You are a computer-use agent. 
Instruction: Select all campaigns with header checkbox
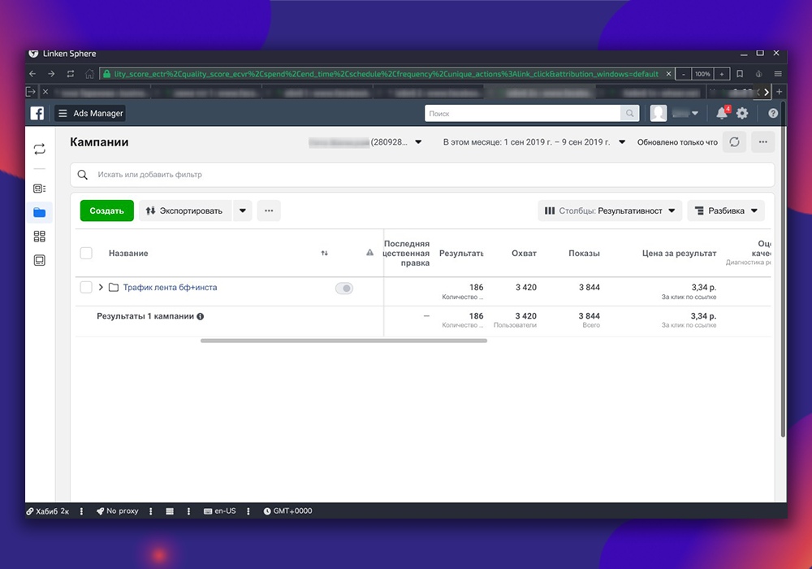pos(86,253)
